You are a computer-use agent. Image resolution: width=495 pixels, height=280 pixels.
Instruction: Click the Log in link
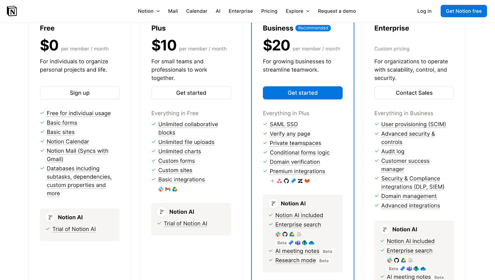(424, 11)
